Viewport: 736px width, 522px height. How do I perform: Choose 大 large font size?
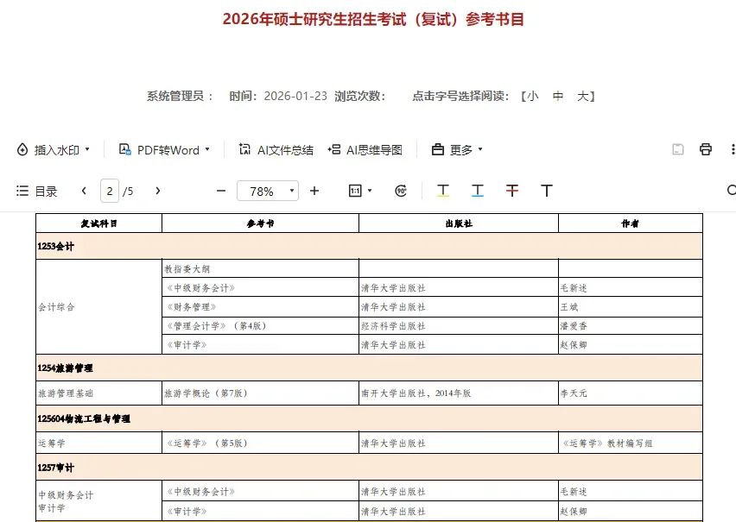(x=582, y=96)
